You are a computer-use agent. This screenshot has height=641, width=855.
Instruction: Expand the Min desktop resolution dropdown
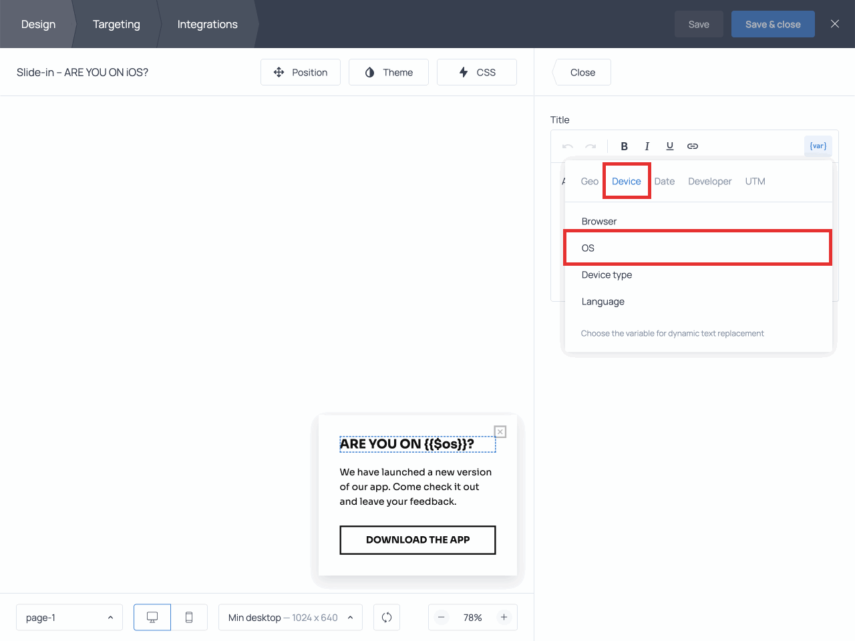(290, 618)
